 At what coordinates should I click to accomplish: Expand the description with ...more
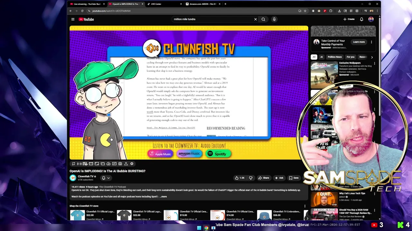(x=163, y=196)
